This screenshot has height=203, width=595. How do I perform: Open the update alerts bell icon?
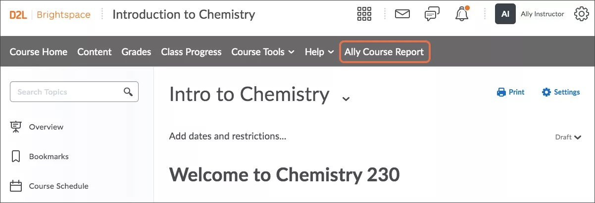[462, 14]
